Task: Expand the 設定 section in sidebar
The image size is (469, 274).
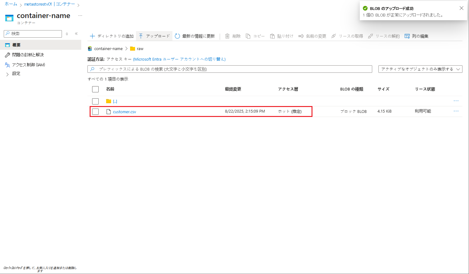Action: coord(7,74)
